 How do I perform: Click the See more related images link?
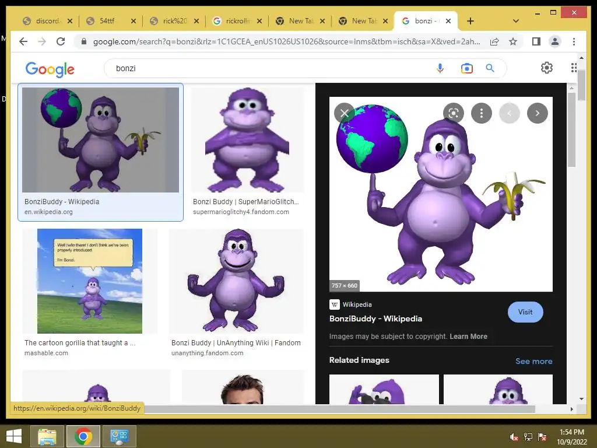point(534,361)
